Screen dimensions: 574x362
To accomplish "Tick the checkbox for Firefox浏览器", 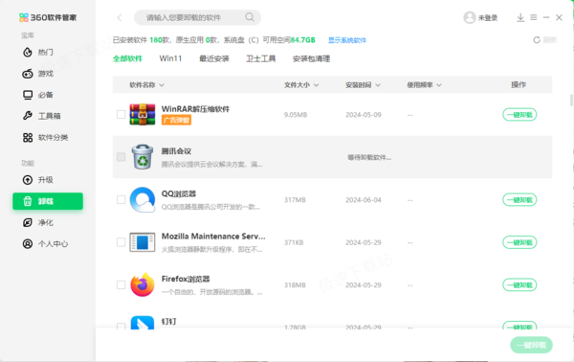I will [121, 284].
